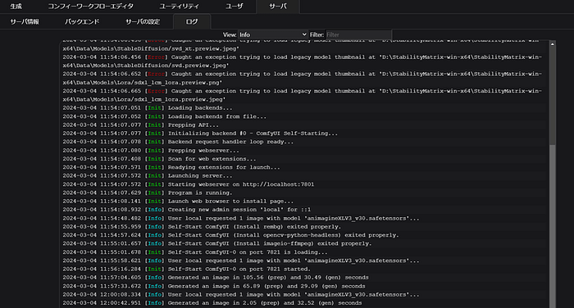This screenshot has height=308, width=574.
Task: Click the 'Install opencv-python-headless' log line
Action: click(230, 235)
